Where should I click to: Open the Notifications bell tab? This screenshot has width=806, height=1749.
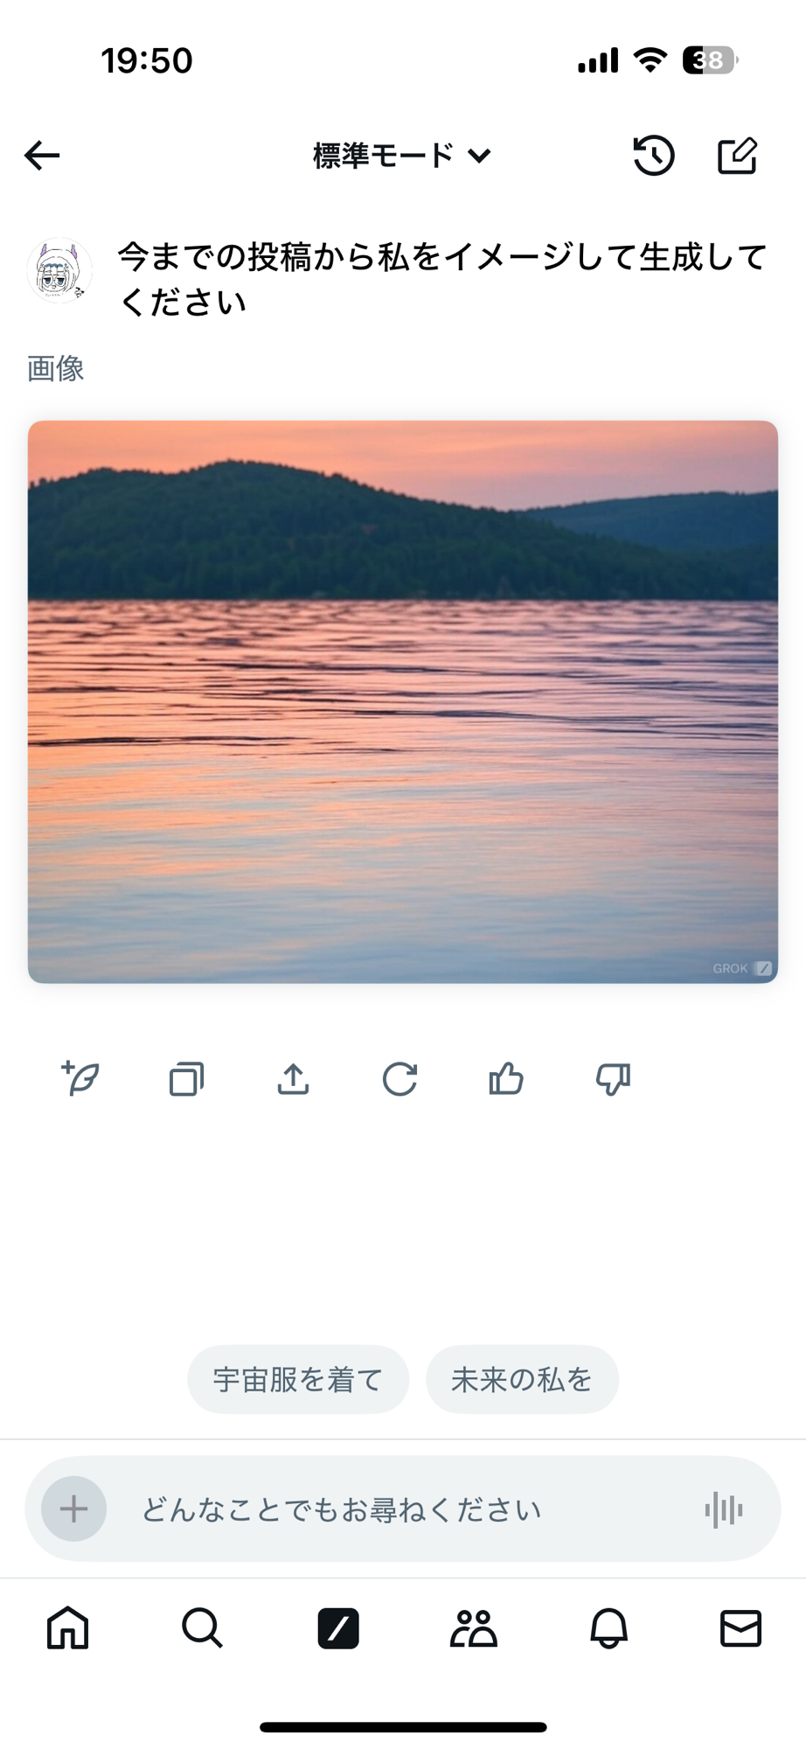pos(608,1628)
